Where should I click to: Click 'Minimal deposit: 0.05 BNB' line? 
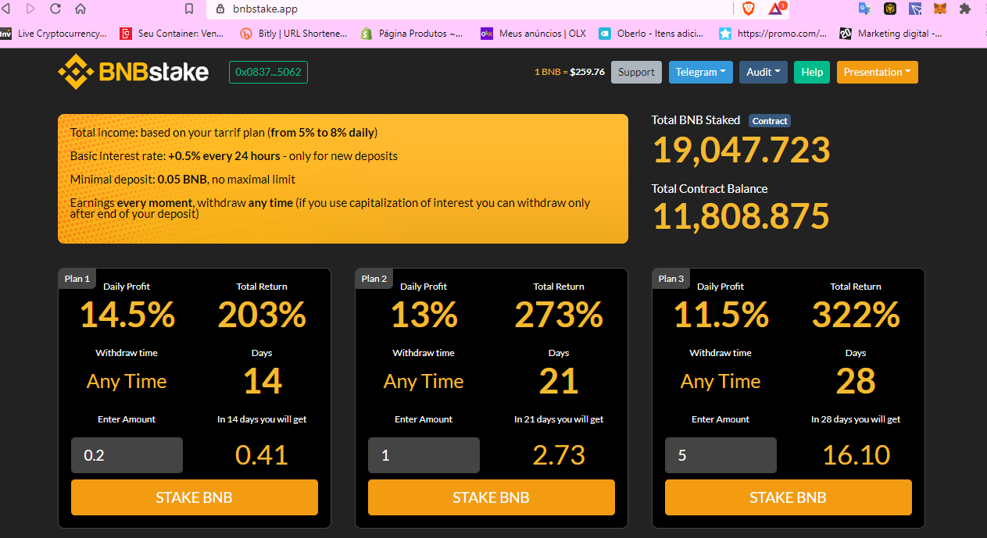183,180
